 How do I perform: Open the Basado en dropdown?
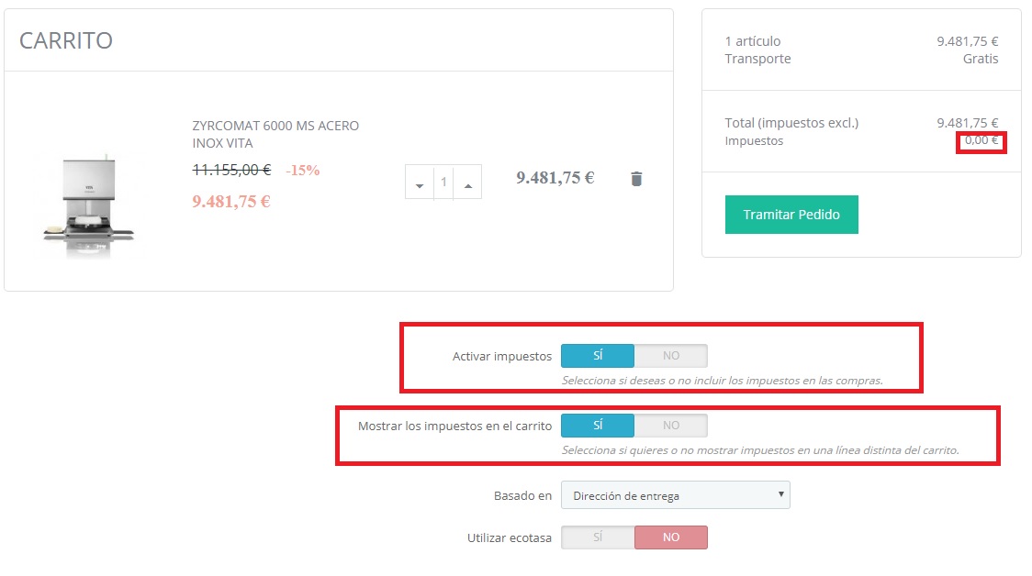click(x=675, y=495)
